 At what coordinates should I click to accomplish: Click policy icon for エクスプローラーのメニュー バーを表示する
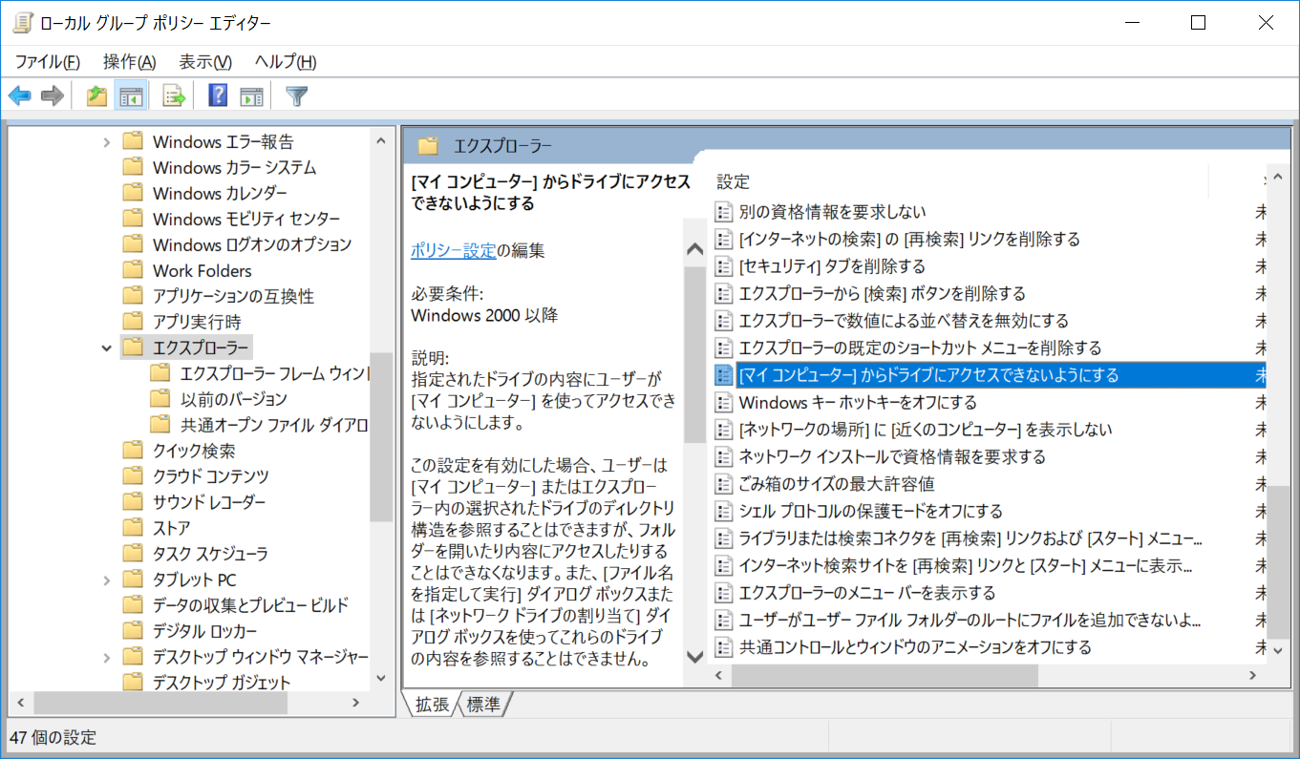coord(724,593)
